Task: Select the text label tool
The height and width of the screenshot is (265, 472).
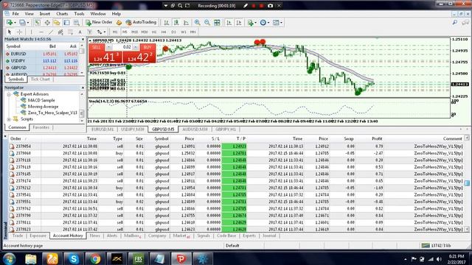Action: coord(89,32)
